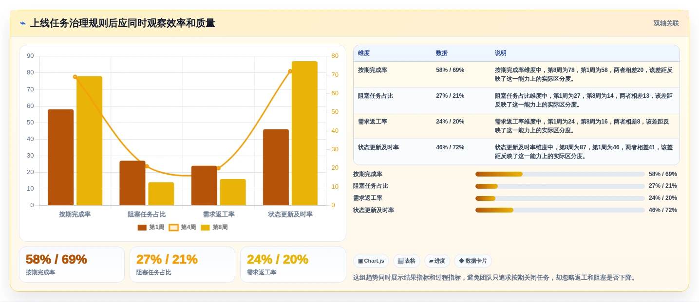Screen dimensions: 699x302
Task: Click the line point at 需求返工率
Action: (x=218, y=168)
